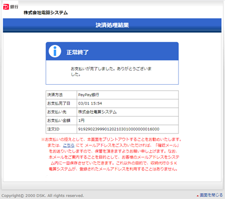The height and width of the screenshot is (199, 225).
Task: Select the payee 株式会社電算システム table cell
Action: [127, 112]
